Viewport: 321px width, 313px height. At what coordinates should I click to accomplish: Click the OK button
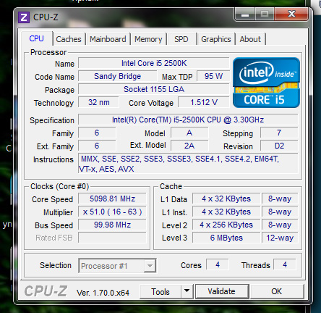277,291
